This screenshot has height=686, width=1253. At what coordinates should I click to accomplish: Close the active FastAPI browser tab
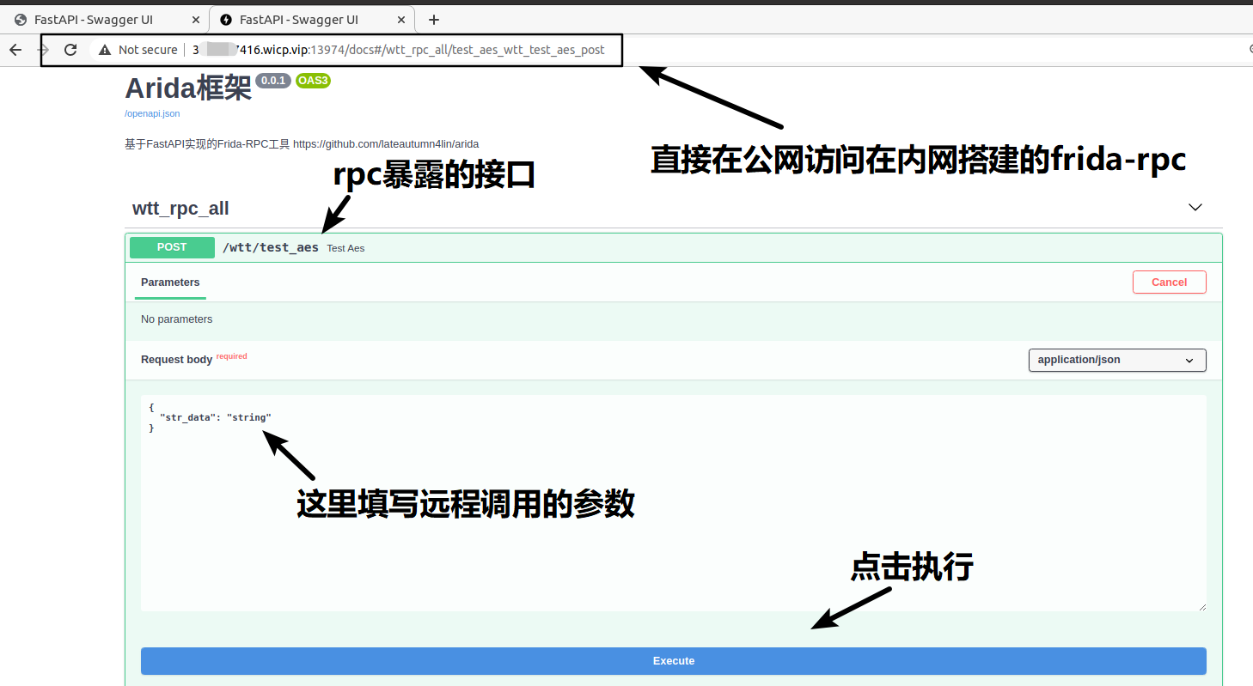pos(400,20)
